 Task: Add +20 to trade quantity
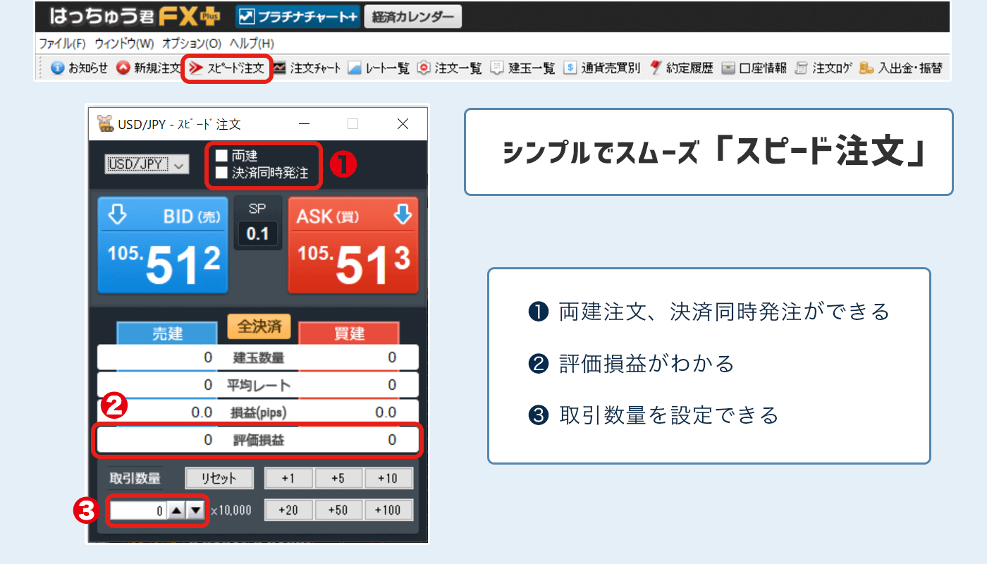(x=288, y=510)
